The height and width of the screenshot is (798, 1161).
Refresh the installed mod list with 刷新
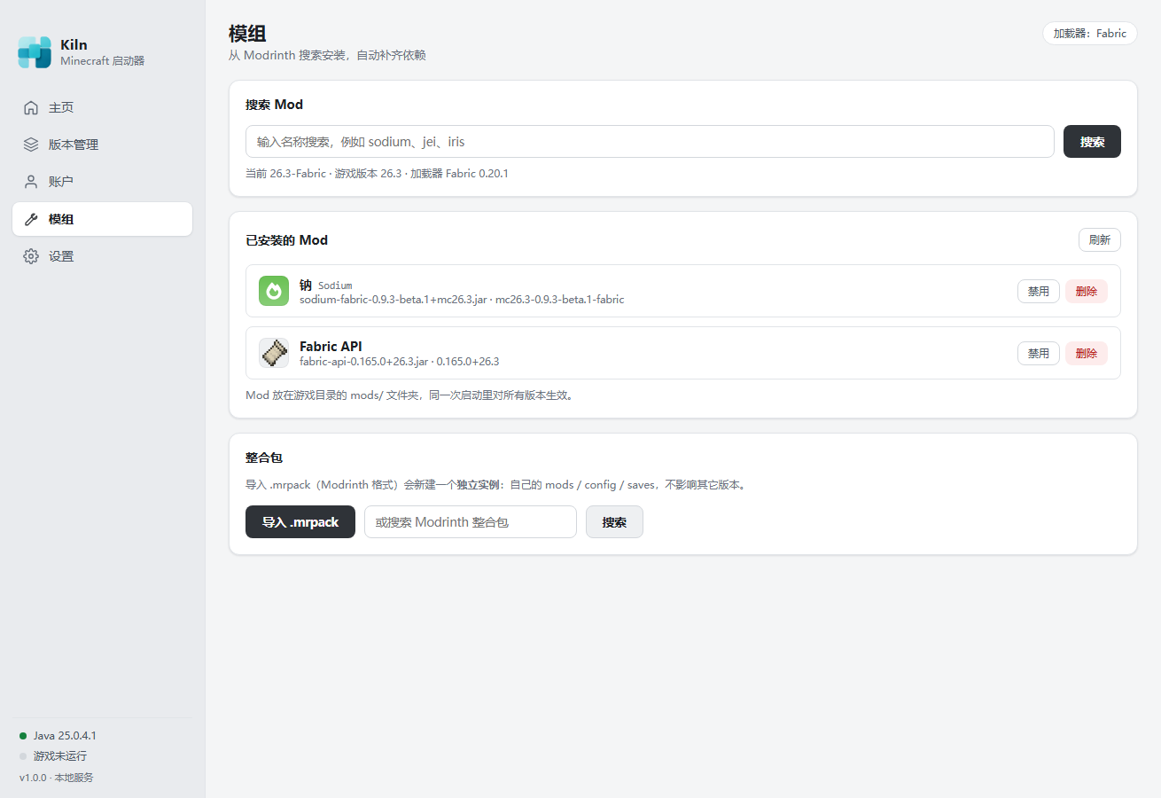[x=1100, y=240]
